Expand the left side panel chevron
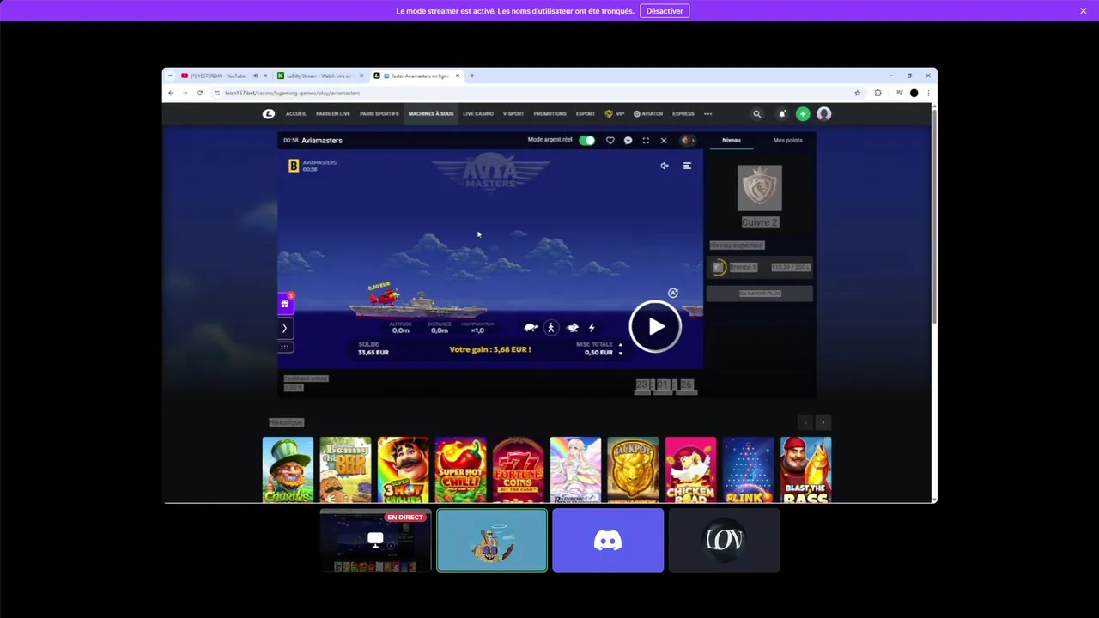The height and width of the screenshot is (618, 1099). point(285,328)
